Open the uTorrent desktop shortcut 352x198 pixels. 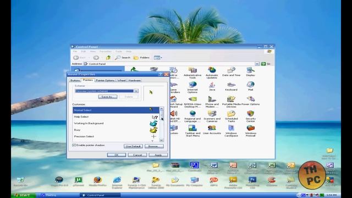[x=78, y=182]
